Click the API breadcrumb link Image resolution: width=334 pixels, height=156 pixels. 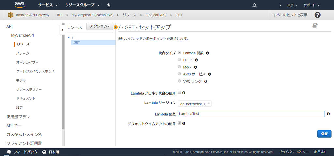pyautogui.click(x=60, y=15)
